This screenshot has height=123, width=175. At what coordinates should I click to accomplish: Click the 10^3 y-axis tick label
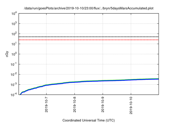click(14, 24)
